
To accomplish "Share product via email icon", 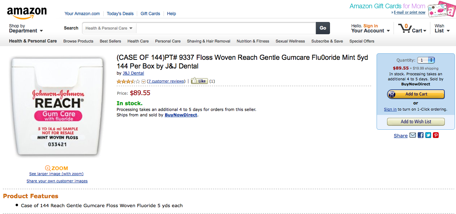I will [413, 135].
